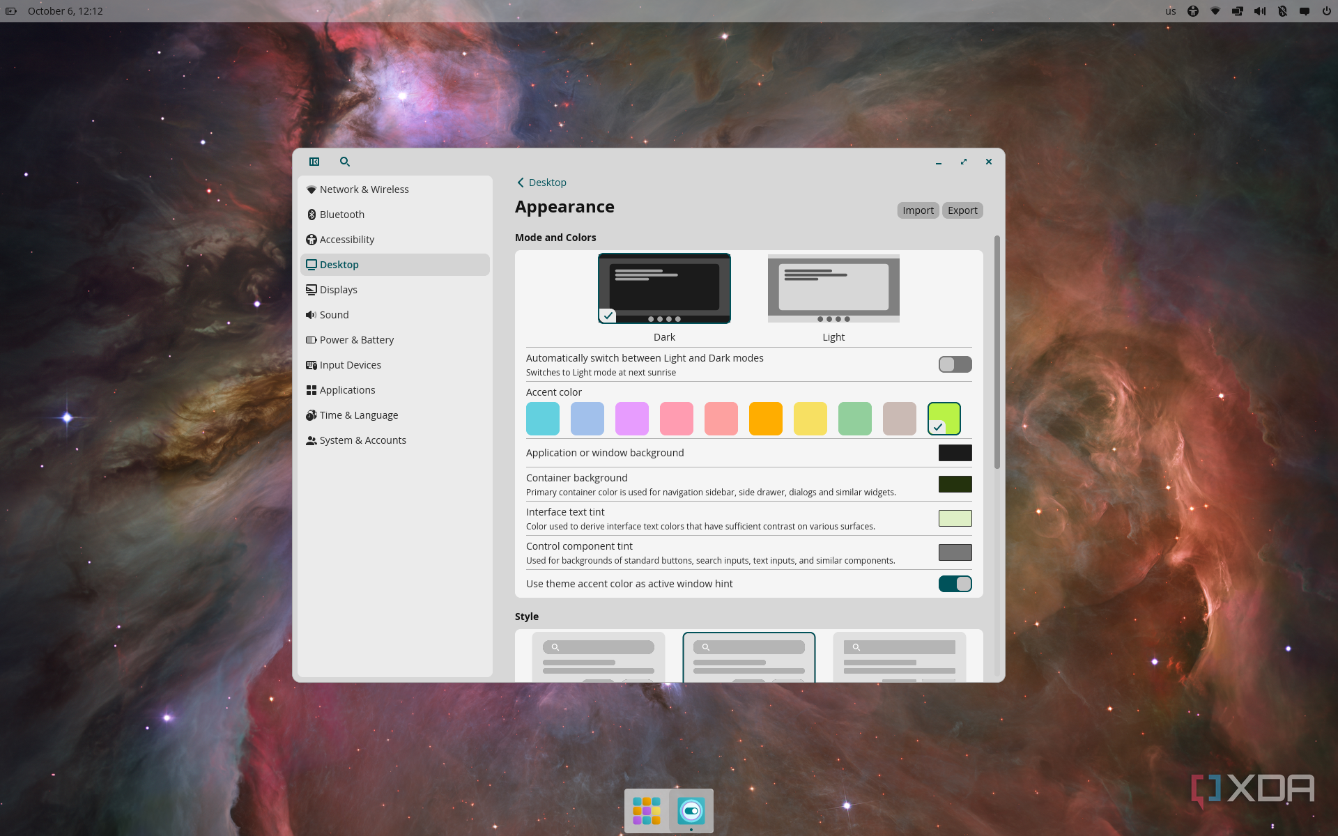Pick the purple accent color swatch
Viewport: 1338px width, 836px height.
click(x=632, y=419)
